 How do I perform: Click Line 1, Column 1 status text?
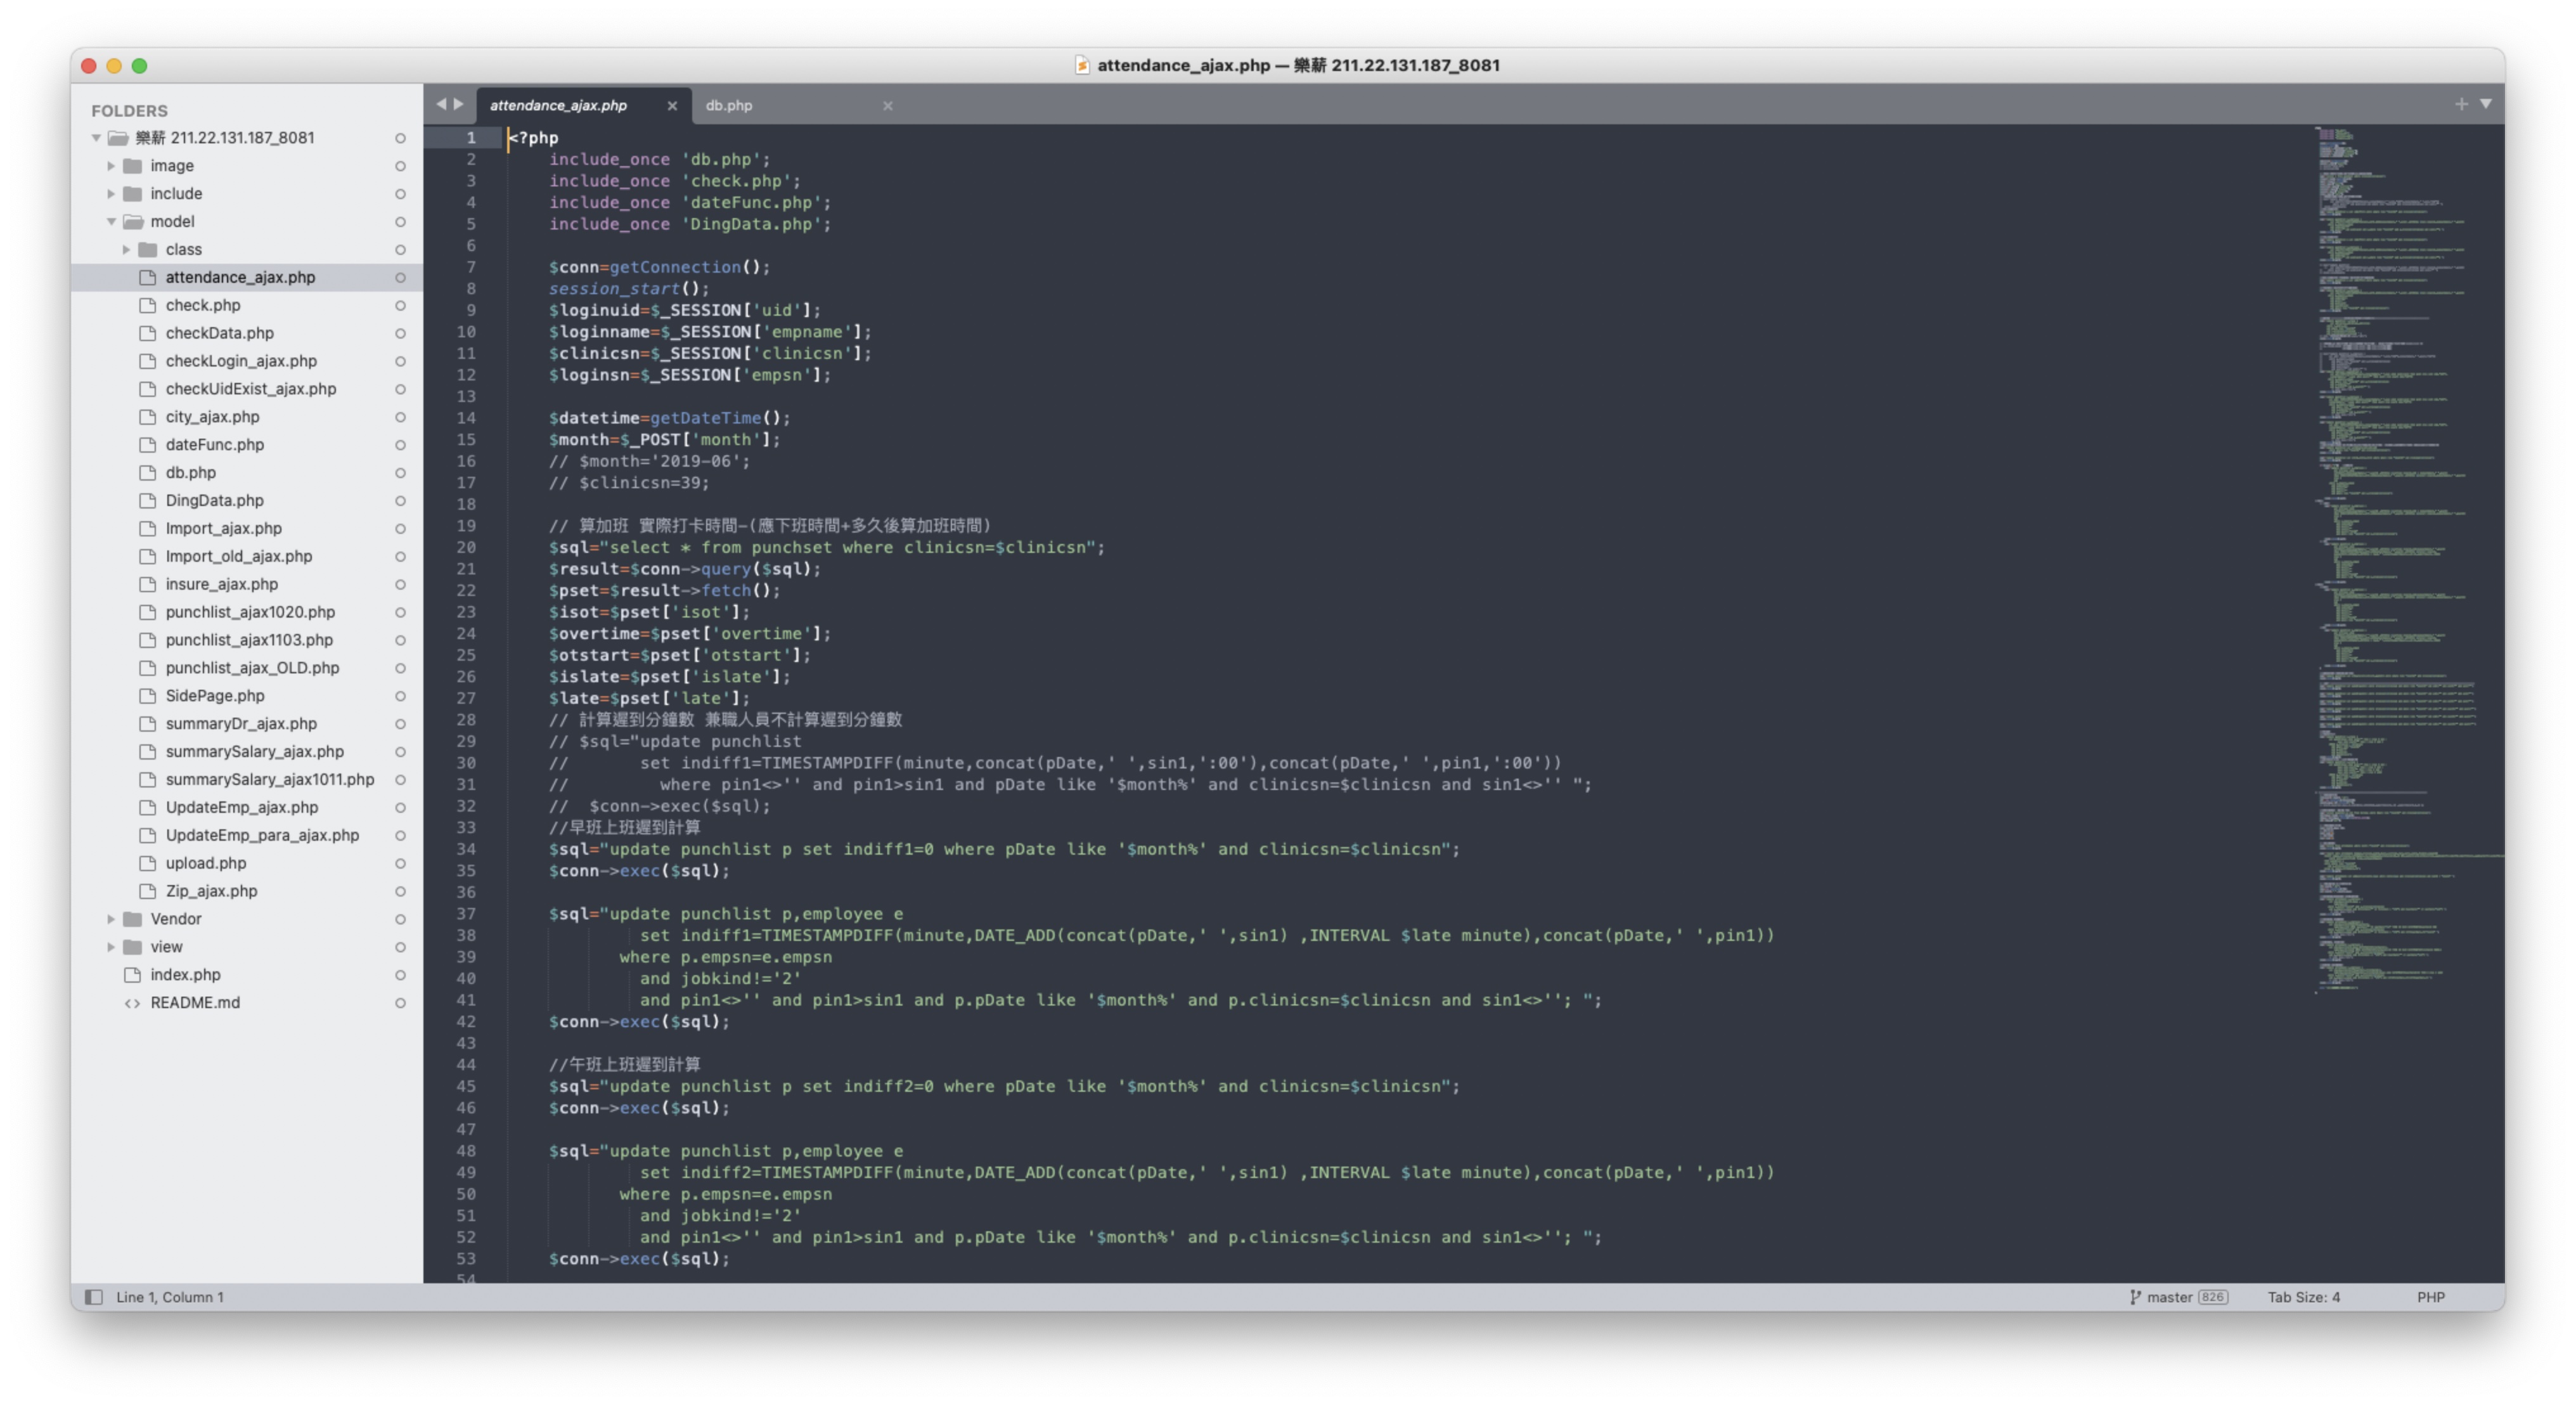(x=170, y=1297)
